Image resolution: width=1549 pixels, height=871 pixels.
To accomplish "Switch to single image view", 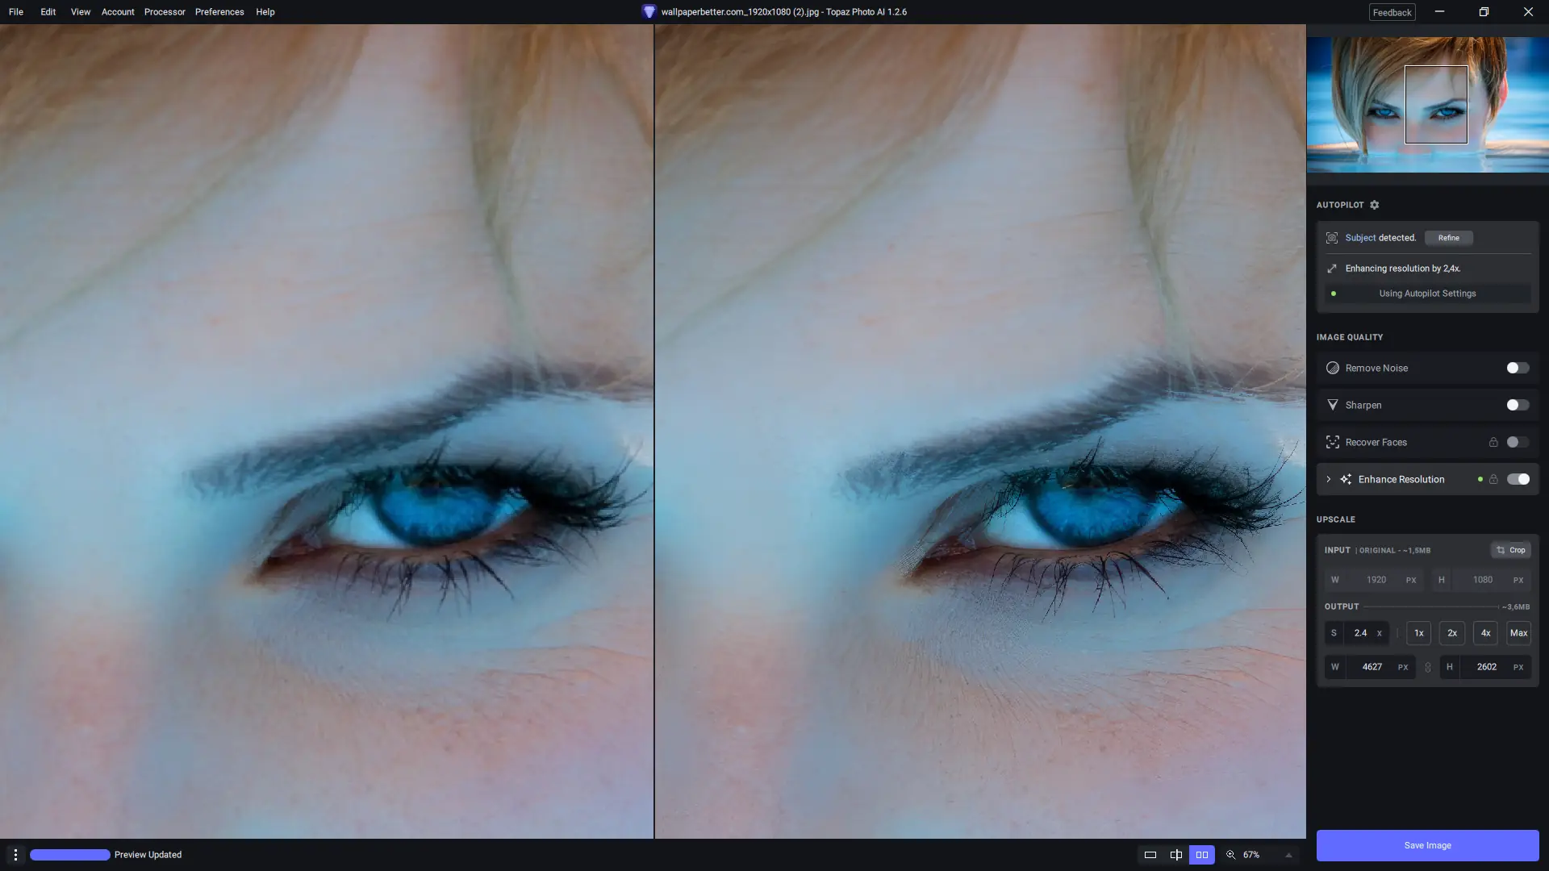I will pyautogui.click(x=1150, y=855).
